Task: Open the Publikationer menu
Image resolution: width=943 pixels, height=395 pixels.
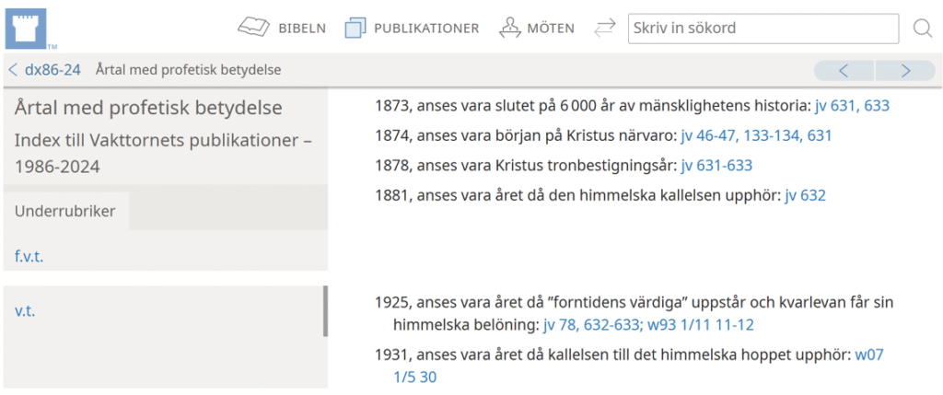Action: [x=412, y=29]
